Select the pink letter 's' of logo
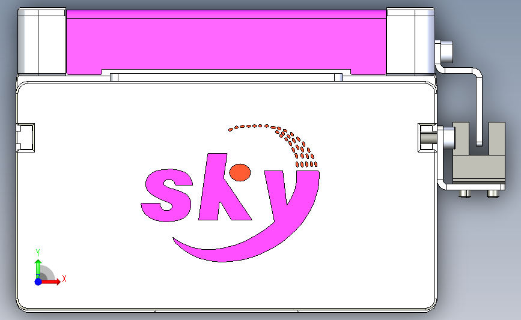521x320 pixels. [x=167, y=195]
